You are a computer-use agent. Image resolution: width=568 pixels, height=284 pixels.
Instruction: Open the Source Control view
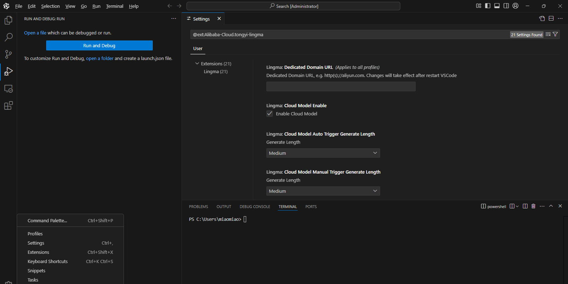coord(8,54)
